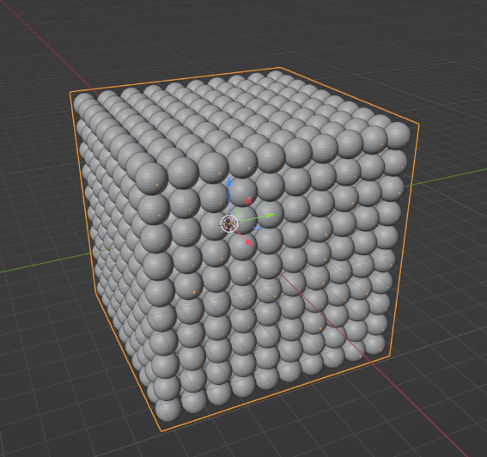Click the green Y-axis move gizmo arrow
The width and height of the screenshot is (487, 457).
pos(271,216)
